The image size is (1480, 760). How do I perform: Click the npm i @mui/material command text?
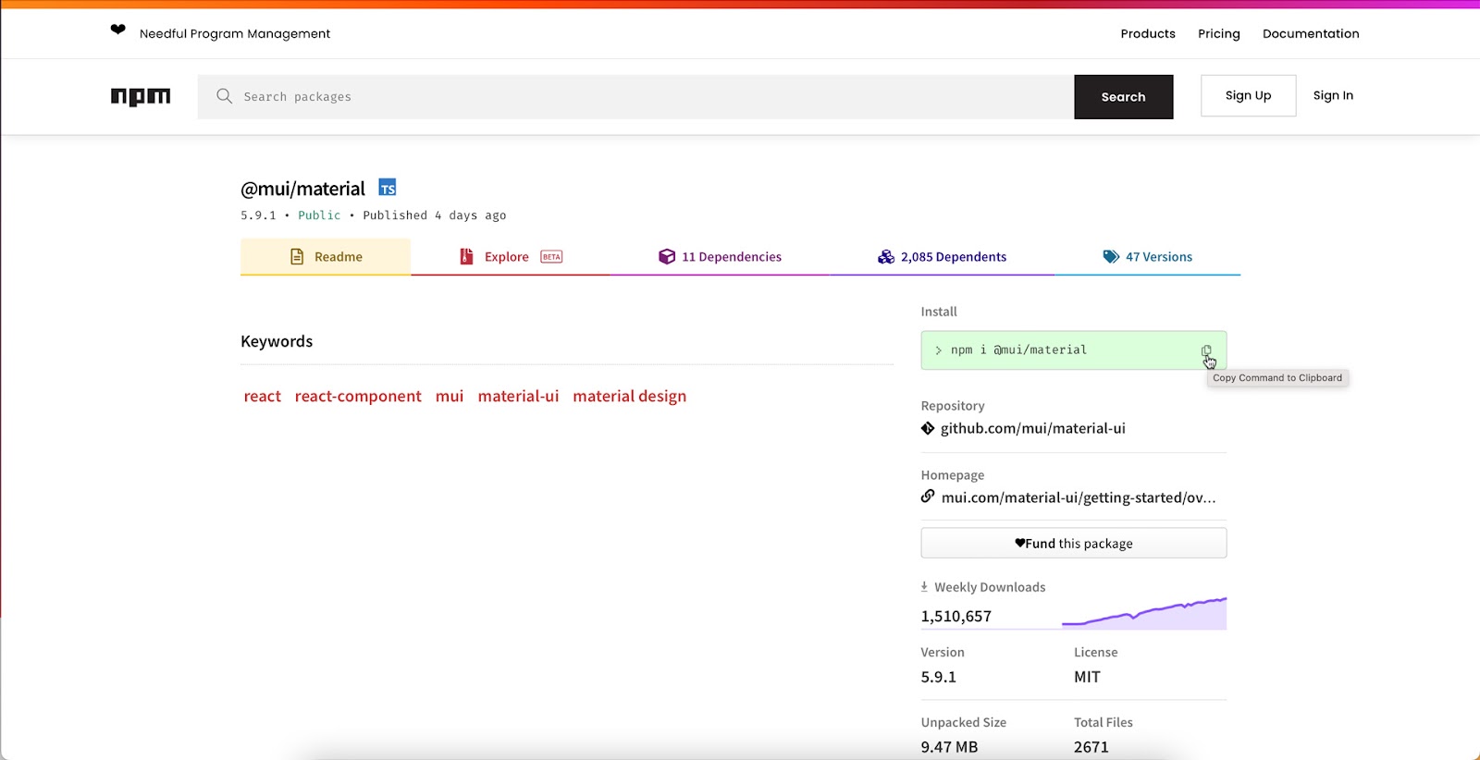[1018, 349]
